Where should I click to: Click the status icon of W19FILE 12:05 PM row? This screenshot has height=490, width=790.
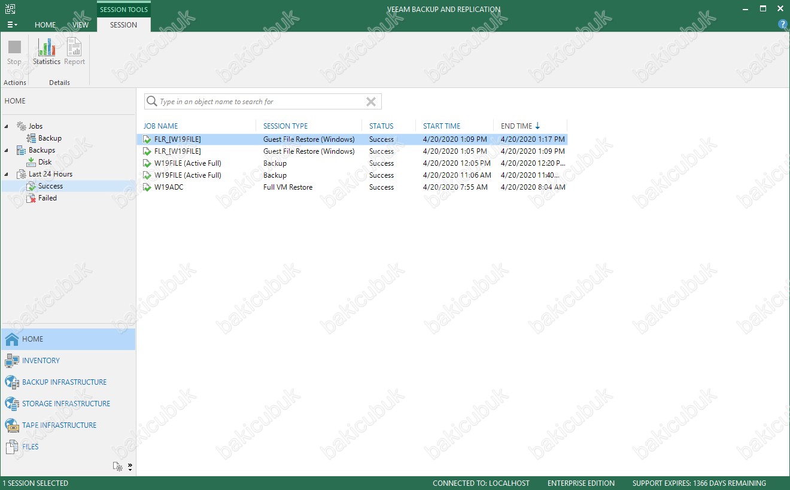point(147,163)
